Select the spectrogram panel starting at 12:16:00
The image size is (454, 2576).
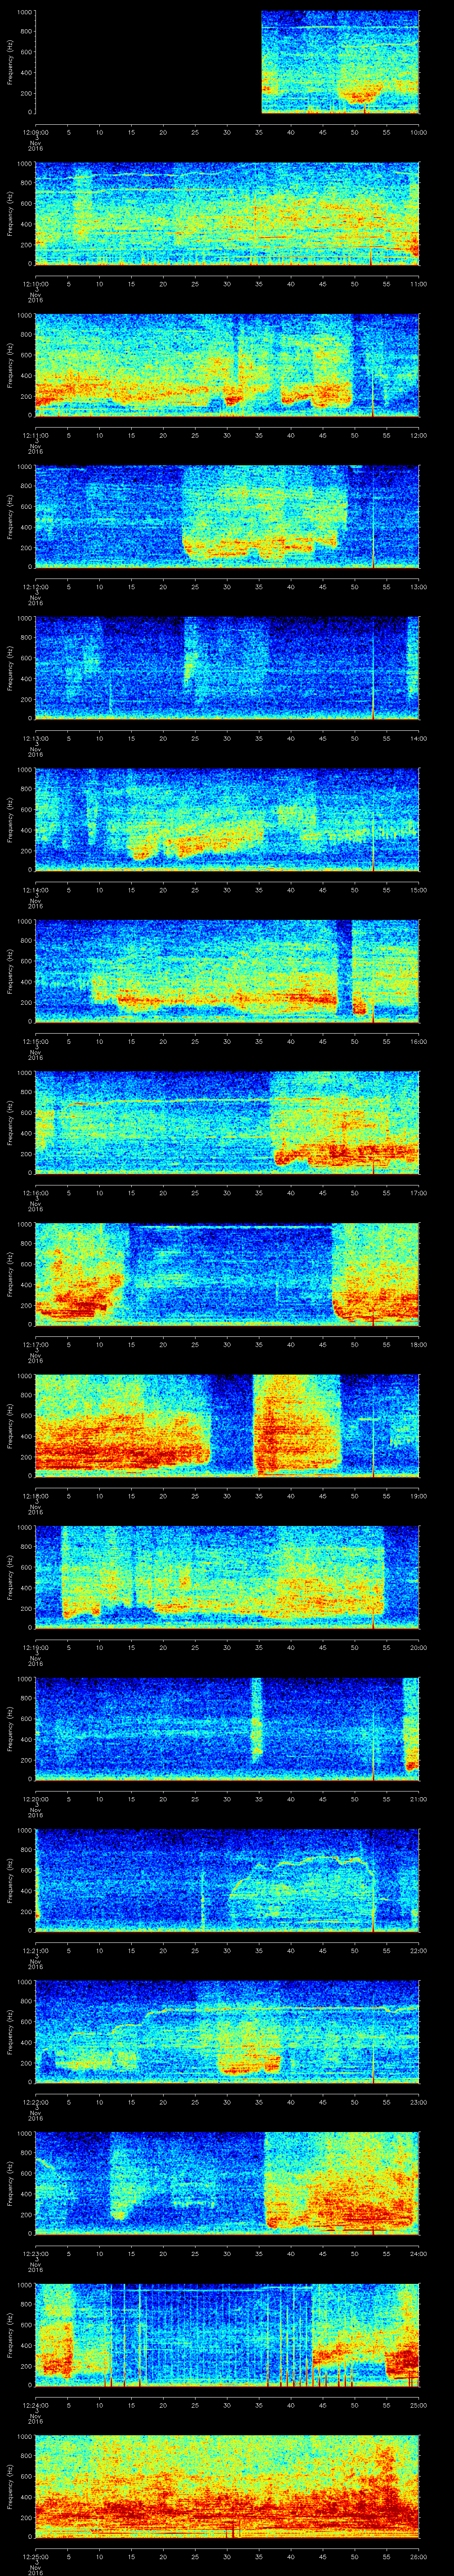(x=227, y=1123)
